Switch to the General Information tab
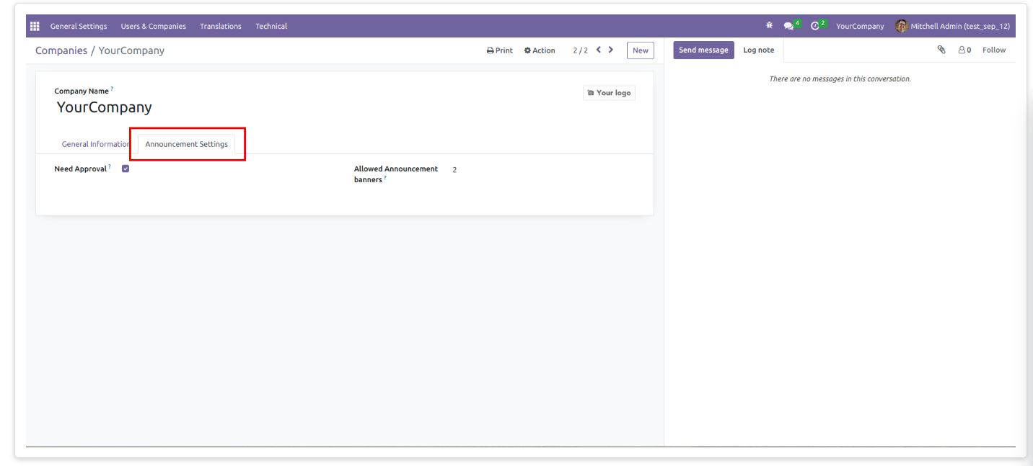Image resolution: width=1033 pixels, height=466 pixels. (x=96, y=144)
